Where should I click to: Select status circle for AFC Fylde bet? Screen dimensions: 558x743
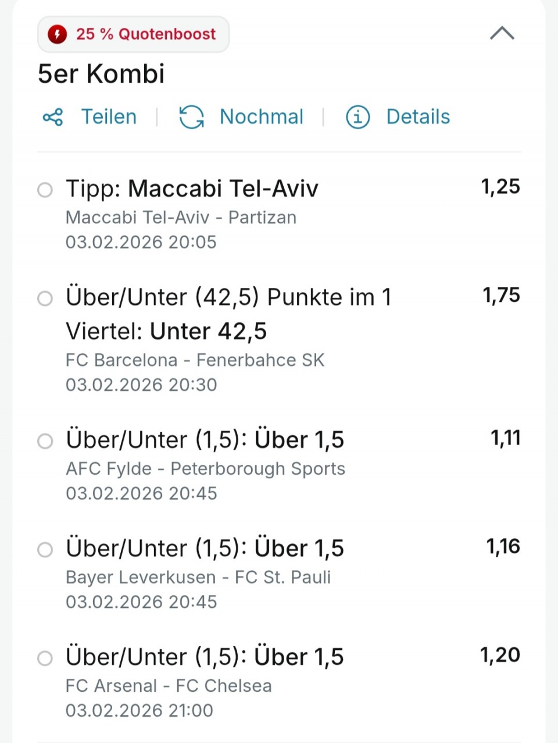click(45, 441)
